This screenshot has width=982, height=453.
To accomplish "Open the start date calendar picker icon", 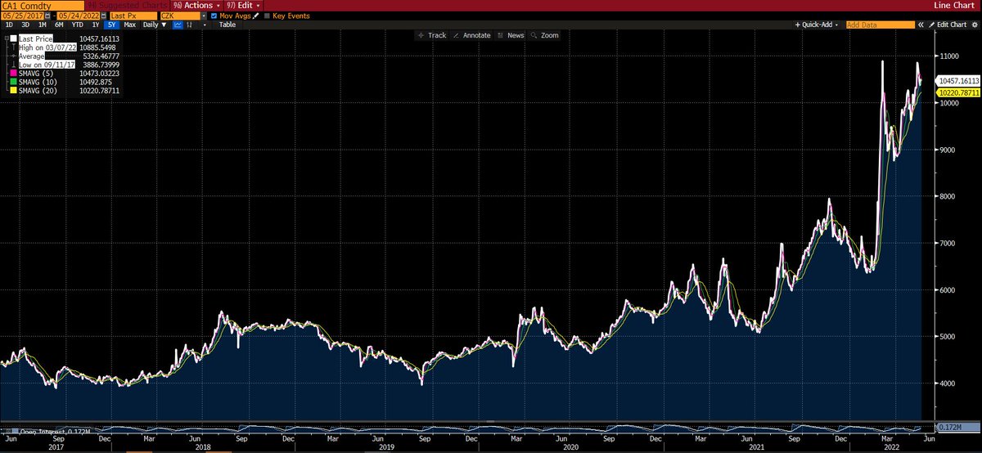I will pos(48,16).
